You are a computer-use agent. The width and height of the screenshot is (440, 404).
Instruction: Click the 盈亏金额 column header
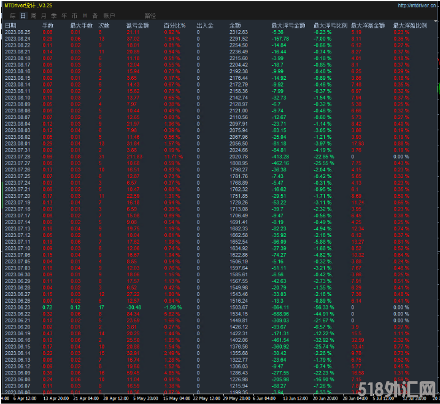tap(137, 25)
